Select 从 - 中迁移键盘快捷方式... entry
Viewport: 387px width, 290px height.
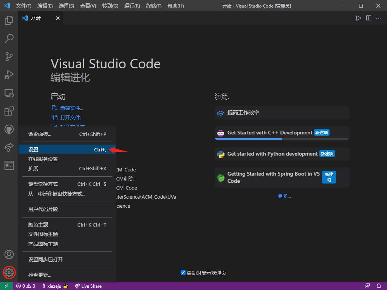(x=67, y=194)
